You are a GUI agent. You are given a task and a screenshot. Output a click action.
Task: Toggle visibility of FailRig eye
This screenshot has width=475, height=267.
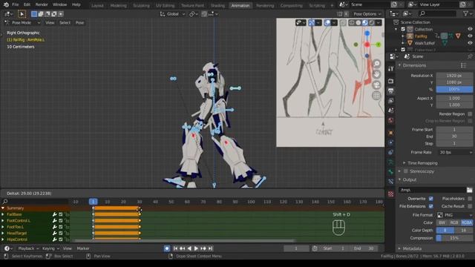[x=470, y=36]
